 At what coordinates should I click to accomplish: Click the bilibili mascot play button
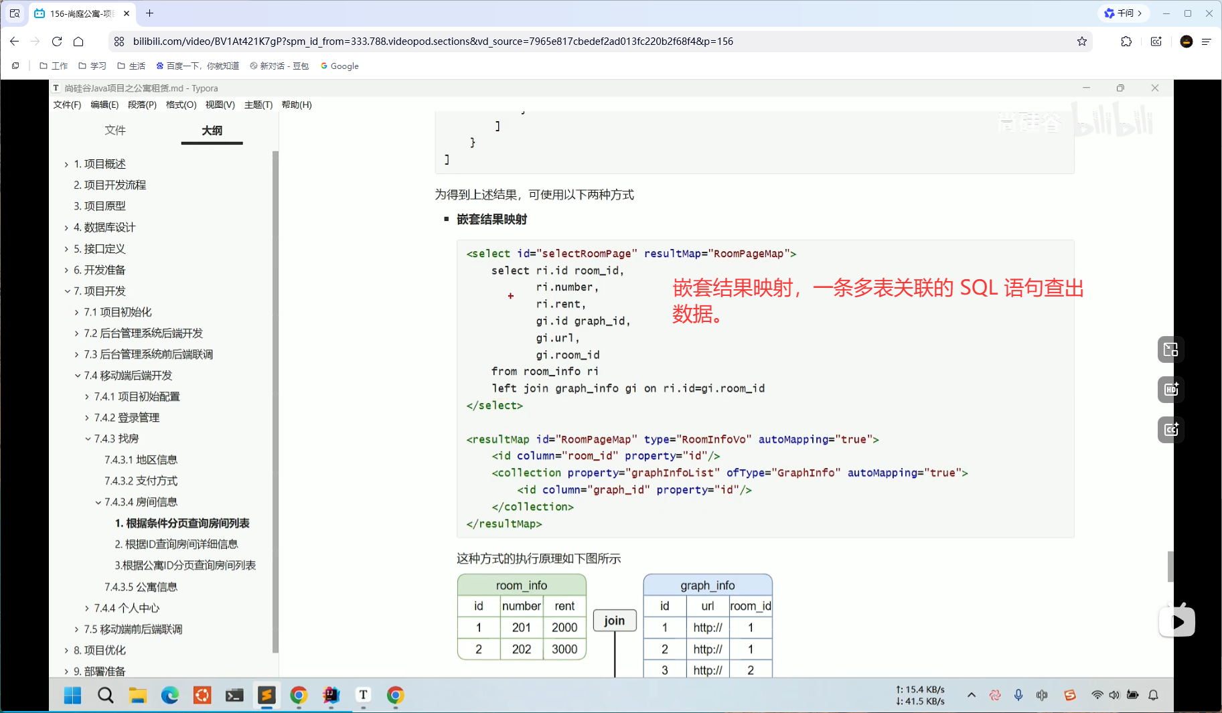click(1177, 621)
